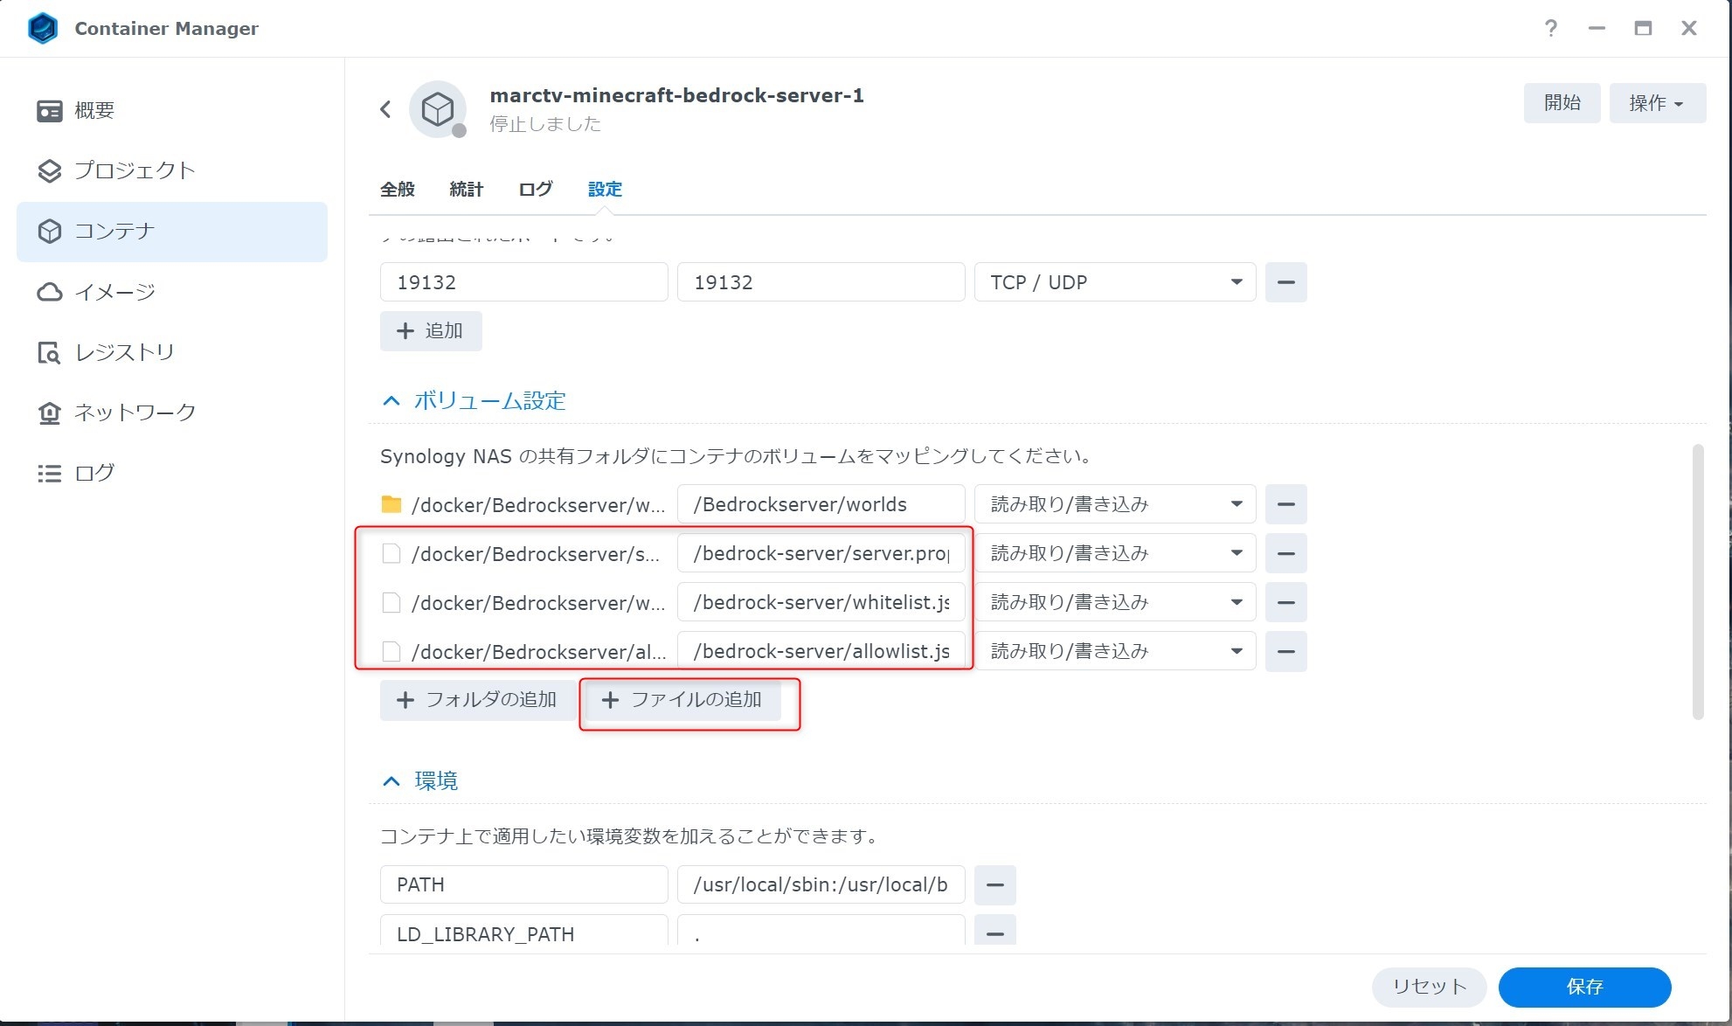Click the back arrow beside container name
Viewport: 1732px width, 1026px height.
[x=385, y=109]
